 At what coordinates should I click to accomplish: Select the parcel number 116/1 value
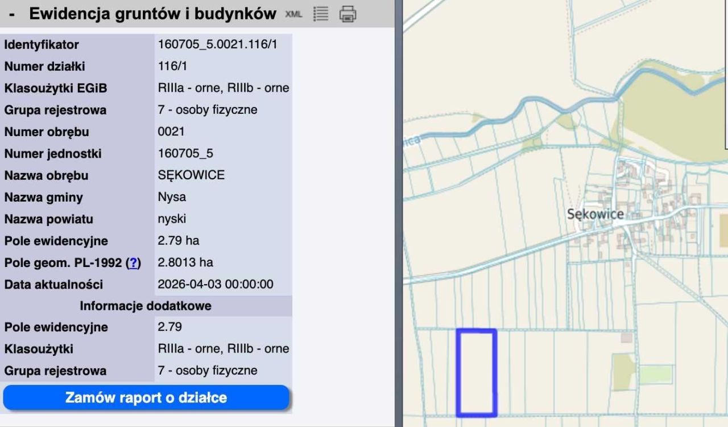(172, 66)
